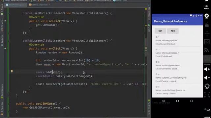Open the remote control directional widget
Image resolution: width=211 pixels, height=118 pixels.
point(207,33)
